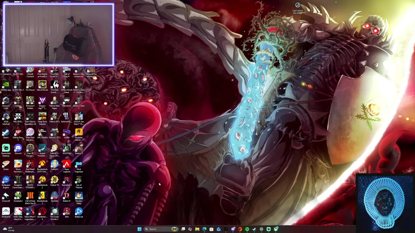This screenshot has height=233, width=415.
Task: Open the Discord desktop shortcut
Action: 18,150
